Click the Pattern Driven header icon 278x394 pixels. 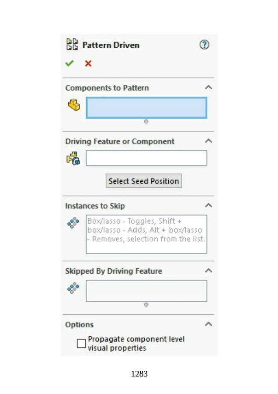click(x=72, y=45)
